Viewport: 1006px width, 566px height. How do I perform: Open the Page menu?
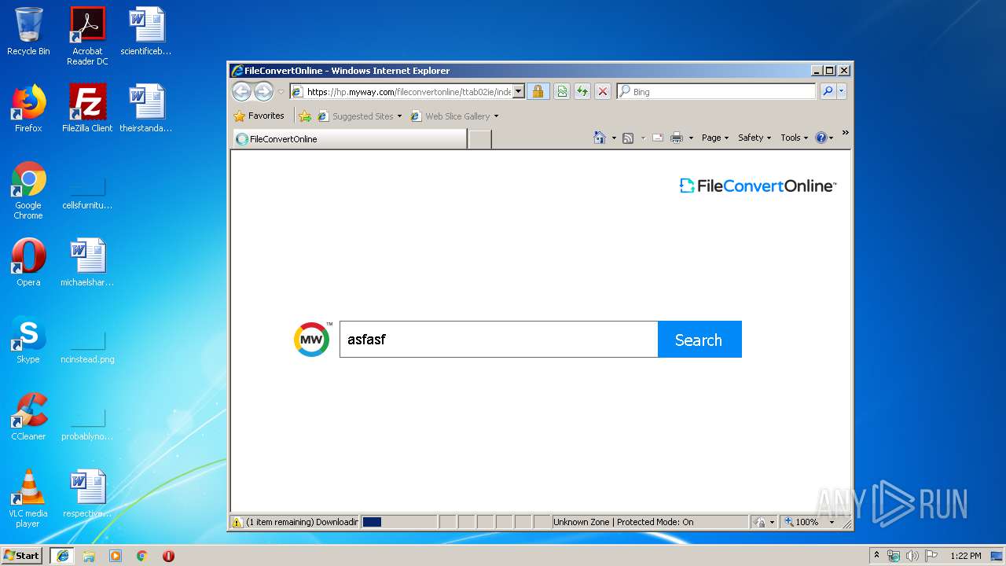[x=715, y=138]
